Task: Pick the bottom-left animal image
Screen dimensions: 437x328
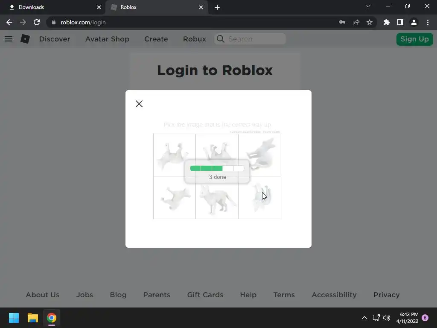Action: pos(175,197)
